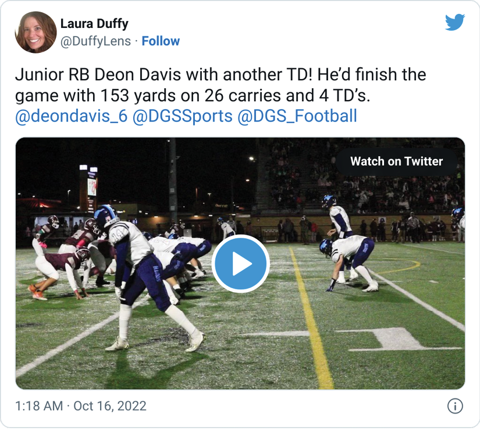
Task: Follow the @DuffyLens account
Action: 161,41
